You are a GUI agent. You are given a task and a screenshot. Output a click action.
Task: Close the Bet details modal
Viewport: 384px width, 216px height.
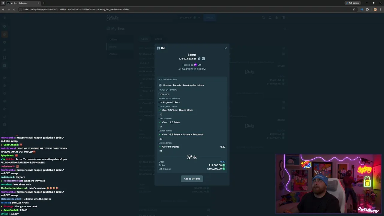(226, 48)
